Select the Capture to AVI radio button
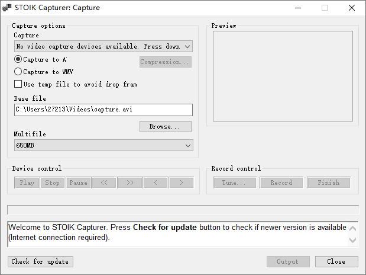Screen dimensions: 366x275 (x=18, y=59)
